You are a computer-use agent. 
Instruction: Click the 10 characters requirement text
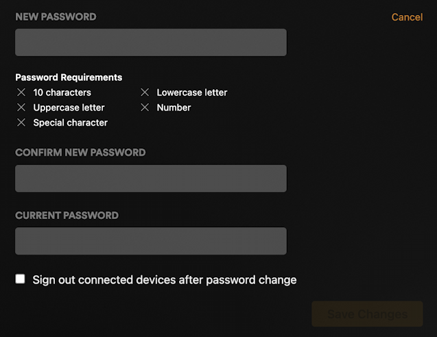click(x=62, y=92)
